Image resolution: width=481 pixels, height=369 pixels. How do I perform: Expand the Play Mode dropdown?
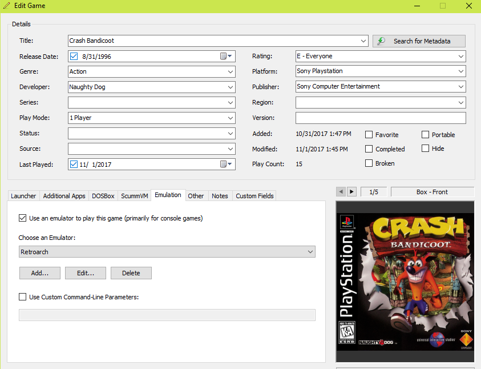tap(231, 118)
